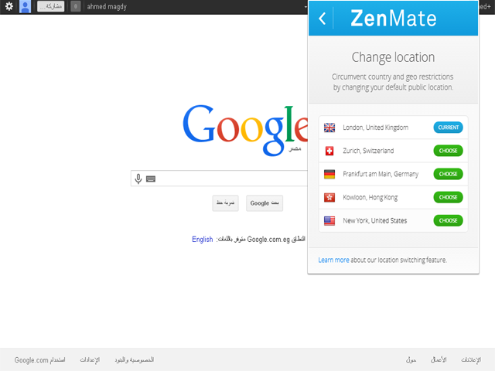Click the Germany flag icon

[329, 174]
